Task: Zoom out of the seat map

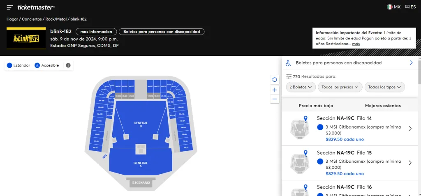Action: click(x=275, y=99)
